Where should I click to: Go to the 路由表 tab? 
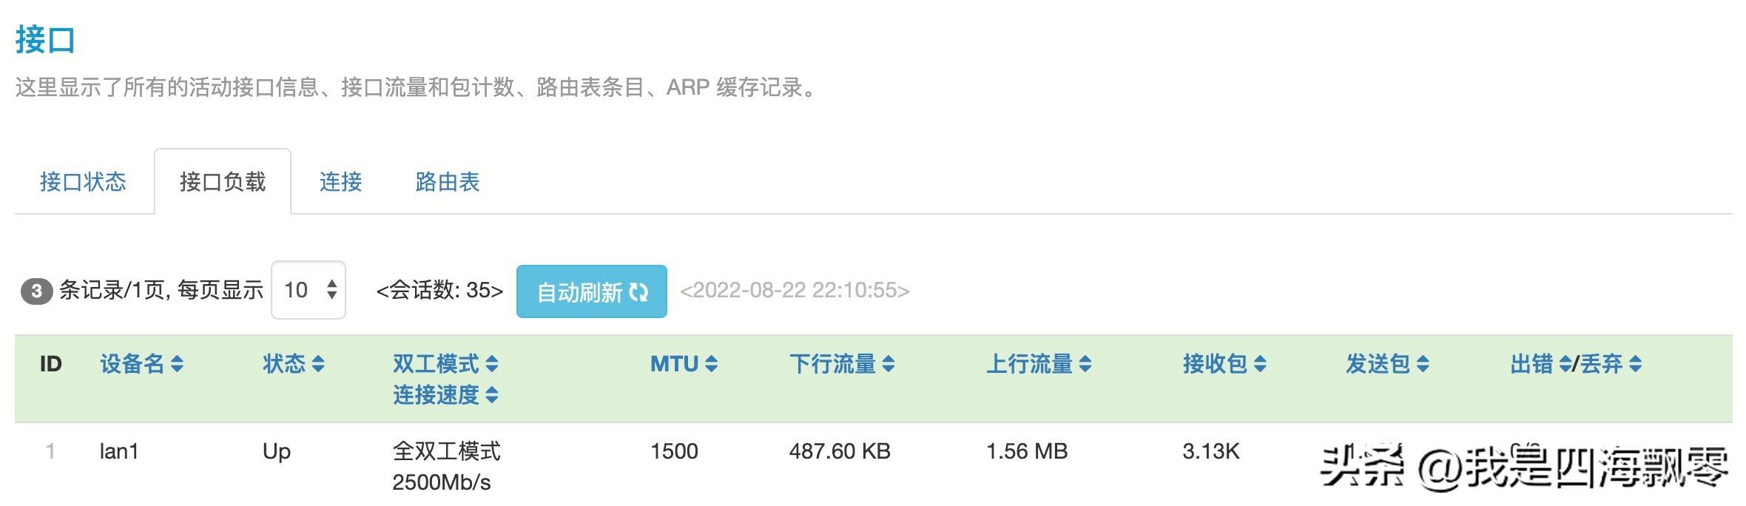448,182
